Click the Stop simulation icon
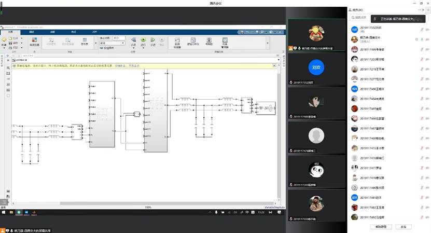Viewport: 431px width, 233px height. pos(162,40)
